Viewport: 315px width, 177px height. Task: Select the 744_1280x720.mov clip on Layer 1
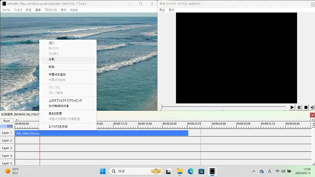tap(101, 133)
